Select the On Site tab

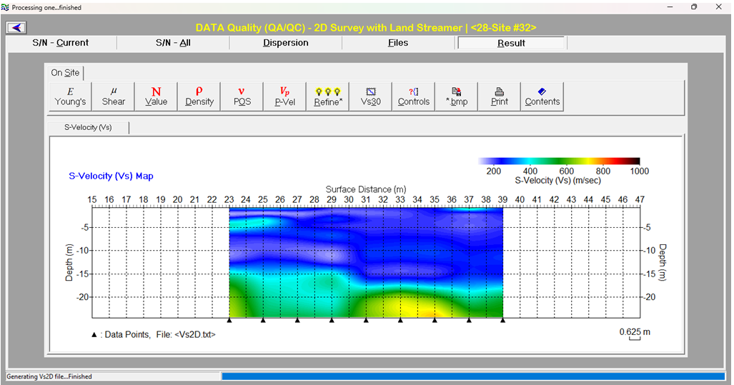[65, 73]
